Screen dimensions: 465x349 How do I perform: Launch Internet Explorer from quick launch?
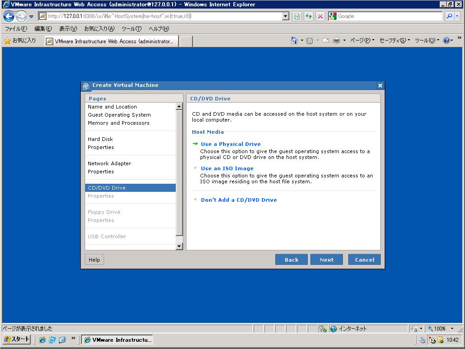tap(42, 340)
